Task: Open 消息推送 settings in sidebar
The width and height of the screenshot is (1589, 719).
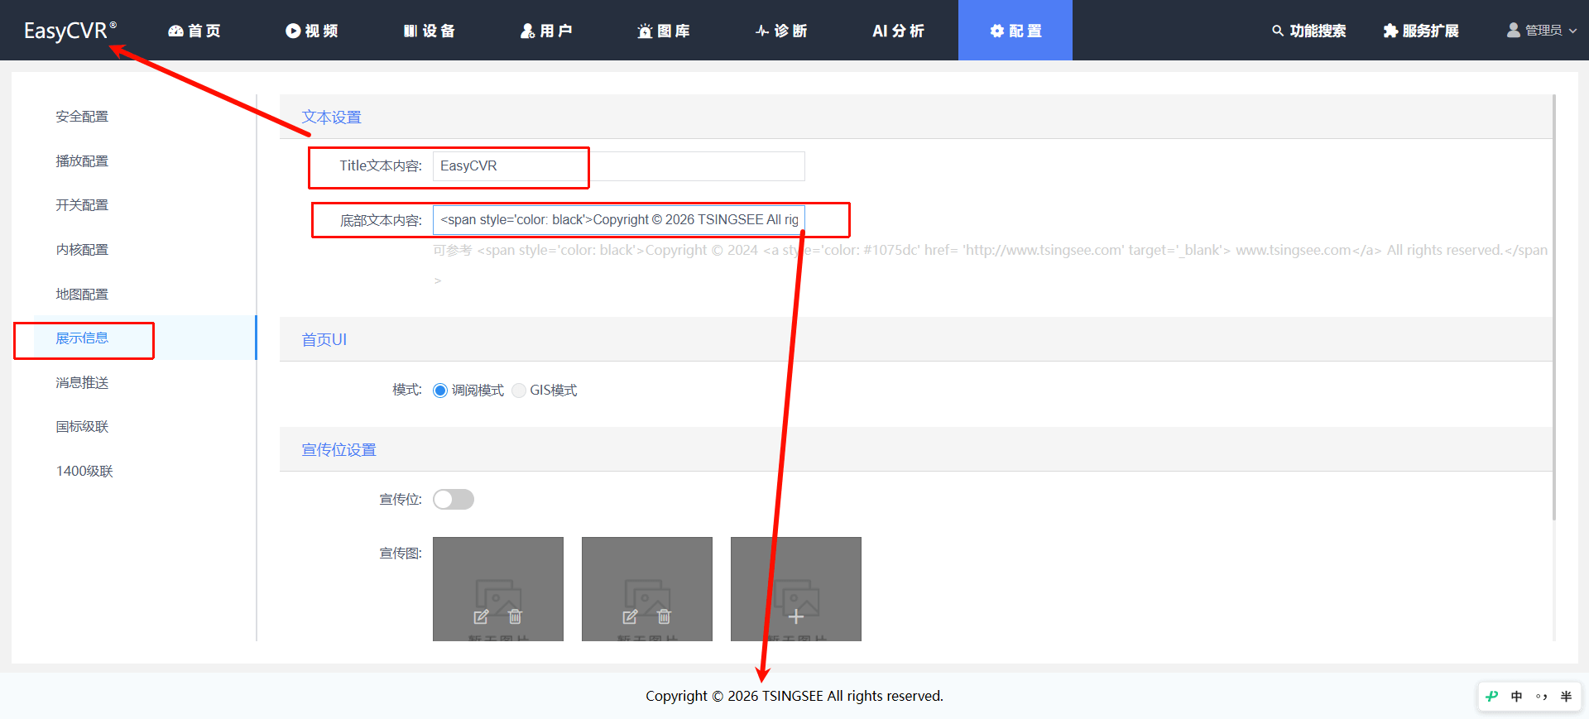Action: tap(82, 382)
